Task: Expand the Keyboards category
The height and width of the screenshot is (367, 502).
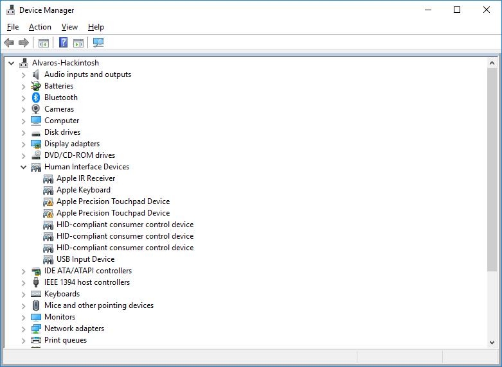Action: pyautogui.click(x=23, y=294)
